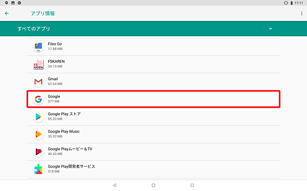Click the FSKAREN app icon

click(x=38, y=64)
